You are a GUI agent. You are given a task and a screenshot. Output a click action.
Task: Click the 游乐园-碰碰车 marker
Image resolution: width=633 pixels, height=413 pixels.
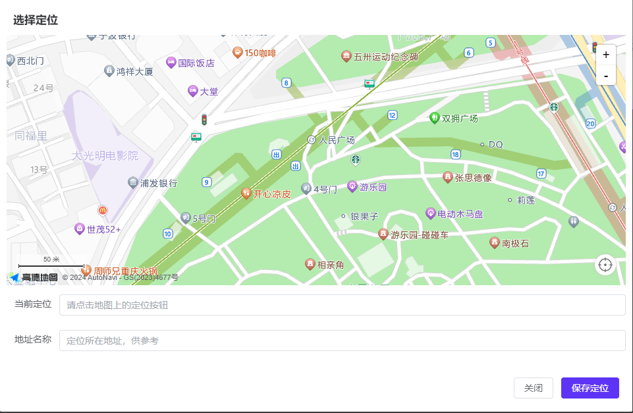(x=383, y=234)
